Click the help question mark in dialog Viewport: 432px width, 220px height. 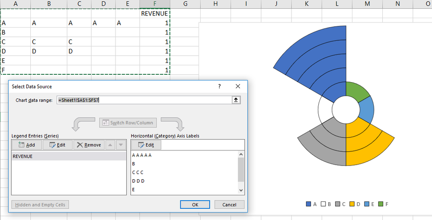[219, 86]
